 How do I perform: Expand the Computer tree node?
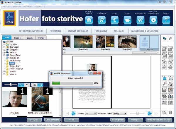point(4,50)
